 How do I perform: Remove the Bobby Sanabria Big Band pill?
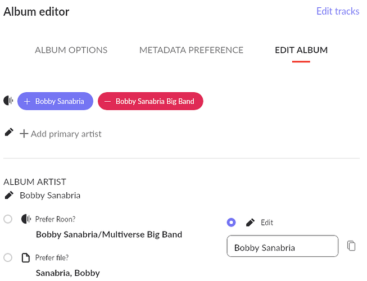[x=150, y=101]
